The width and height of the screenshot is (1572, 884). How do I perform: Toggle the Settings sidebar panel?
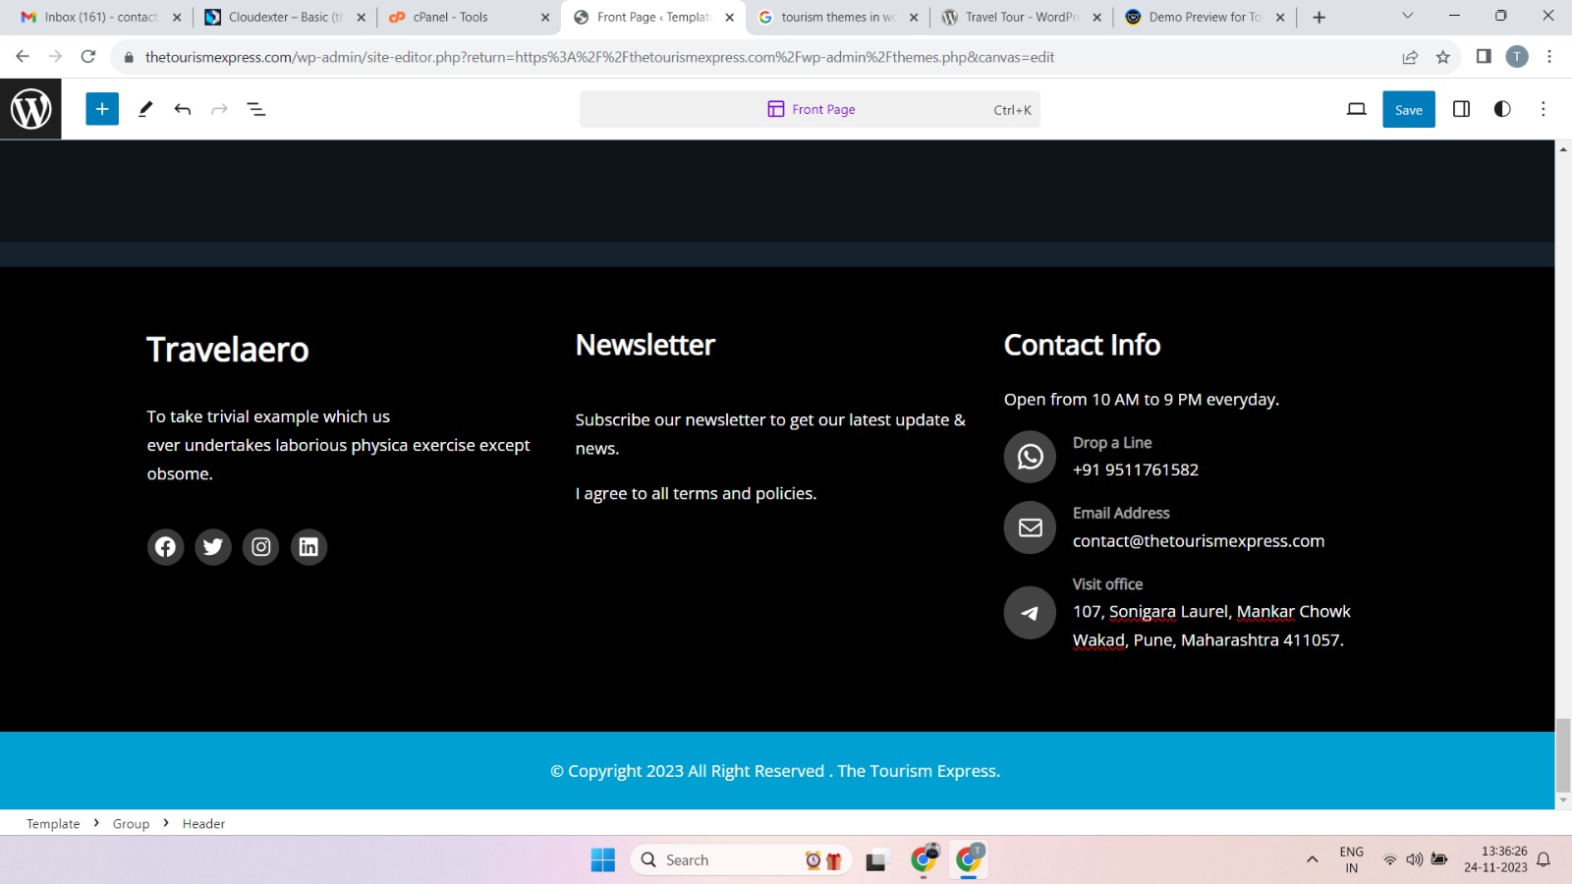[1461, 109]
